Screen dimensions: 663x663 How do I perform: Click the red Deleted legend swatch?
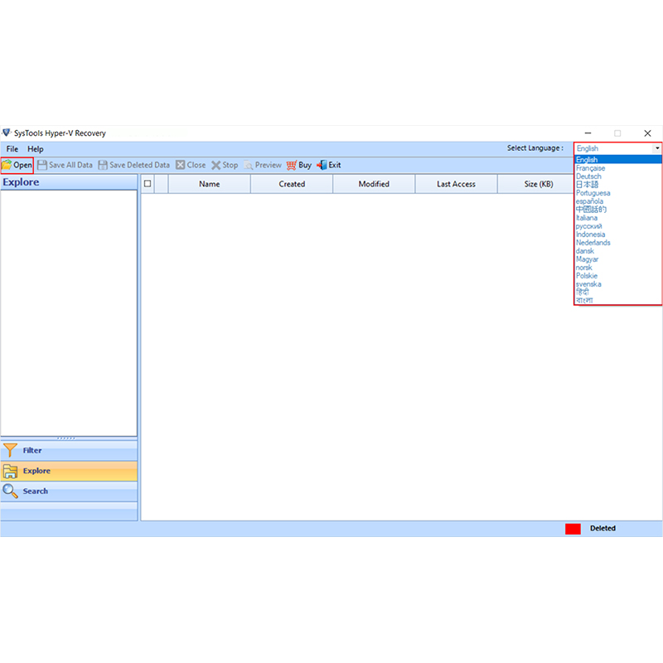573,529
